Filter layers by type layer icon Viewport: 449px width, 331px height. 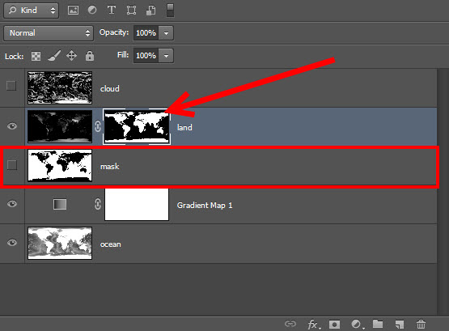click(112, 11)
